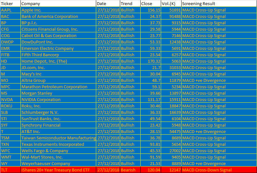Click the AAPL ticker cell
Image resolution: width=257 pixels, height=173 pixels.
[10, 10]
